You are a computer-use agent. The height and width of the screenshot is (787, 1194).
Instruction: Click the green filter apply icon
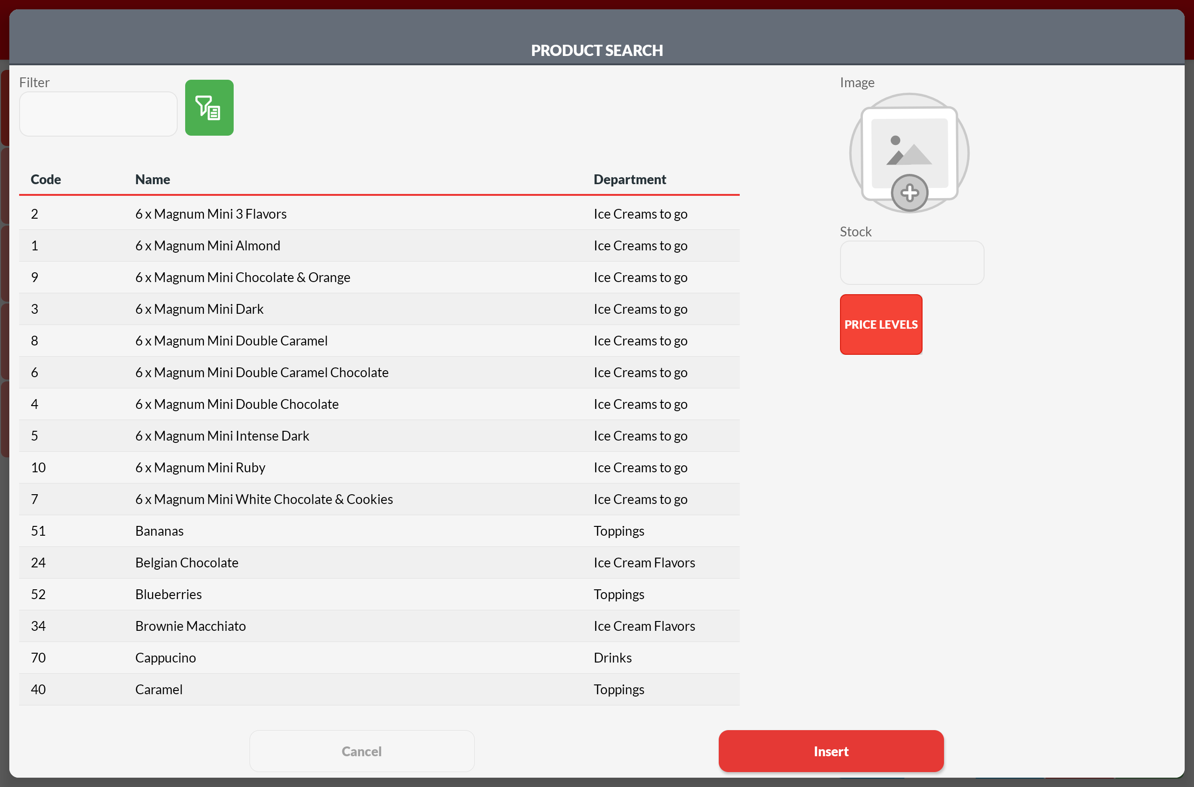click(209, 107)
